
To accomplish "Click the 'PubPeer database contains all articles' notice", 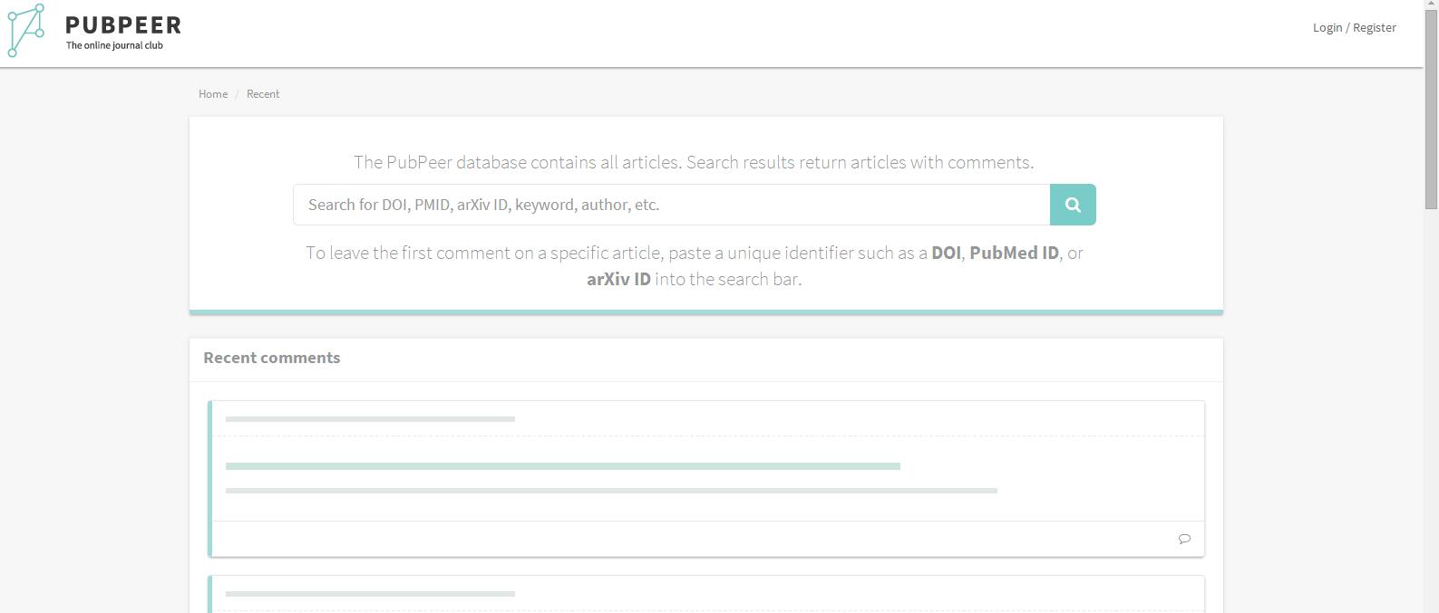I will click(x=694, y=162).
